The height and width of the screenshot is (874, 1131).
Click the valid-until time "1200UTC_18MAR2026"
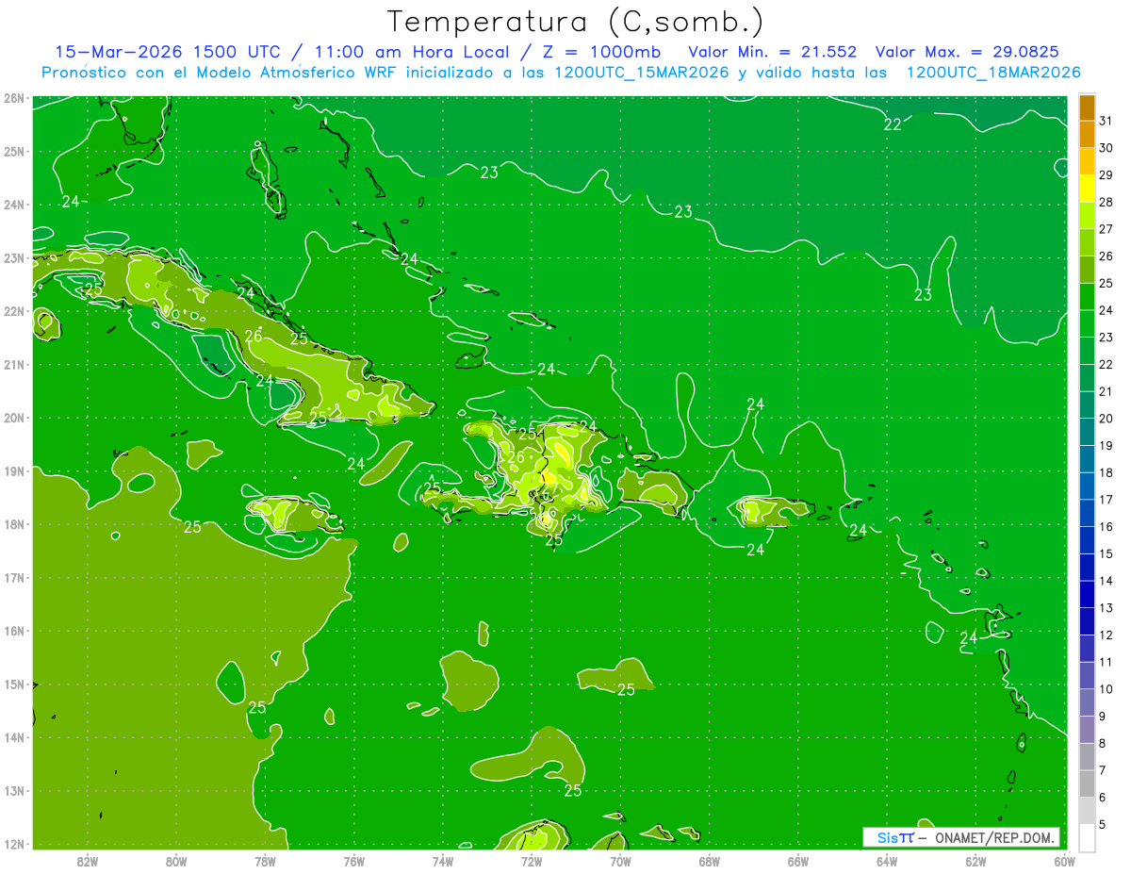992,73
